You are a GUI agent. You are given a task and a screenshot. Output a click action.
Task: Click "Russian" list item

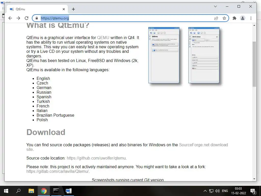point(44,92)
